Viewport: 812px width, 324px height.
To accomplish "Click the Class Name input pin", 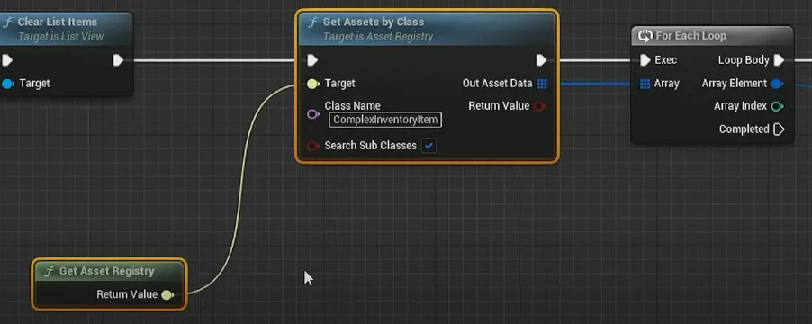I will pos(313,114).
